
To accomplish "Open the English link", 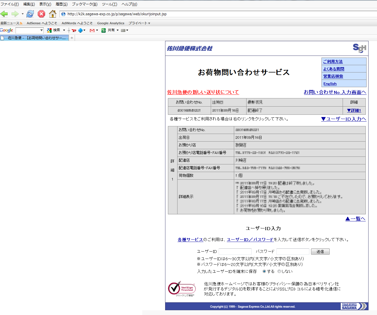I will point(330,84).
